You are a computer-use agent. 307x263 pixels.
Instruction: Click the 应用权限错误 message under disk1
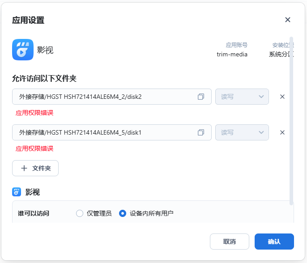coord(34,148)
